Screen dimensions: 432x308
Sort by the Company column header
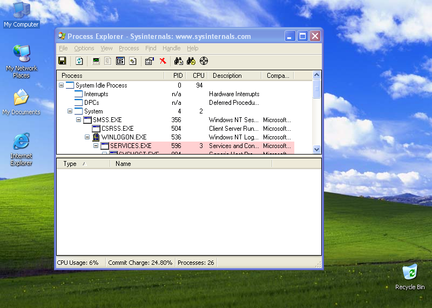(278, 75)
